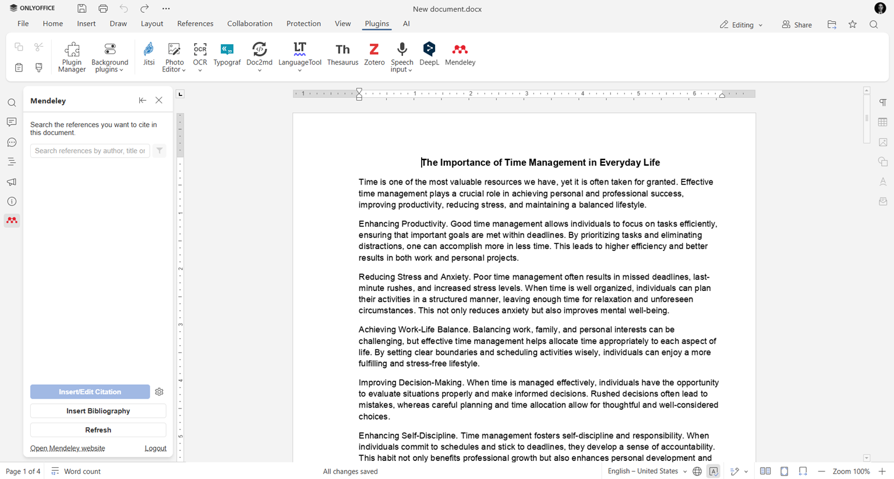Open the Editing mode dropdown
Screen dimensions: 894x479
[x=741, y=24]
